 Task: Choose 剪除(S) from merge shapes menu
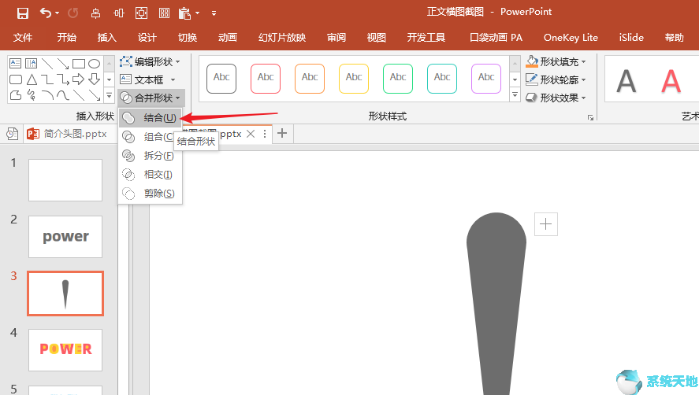coord(151,194)
